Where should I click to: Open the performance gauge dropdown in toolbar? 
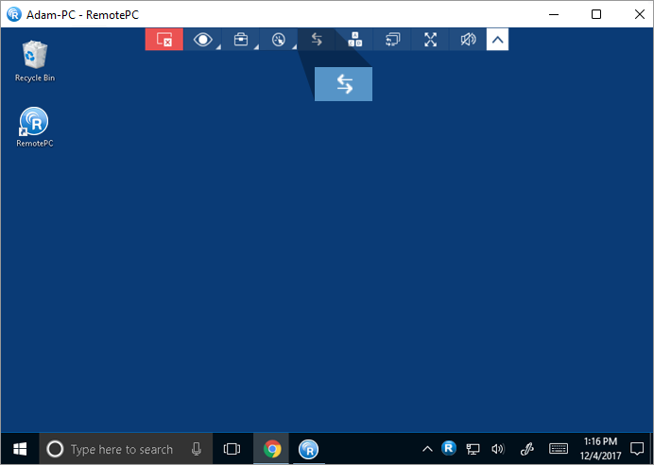pyautogui.click(x=278, y=40)
